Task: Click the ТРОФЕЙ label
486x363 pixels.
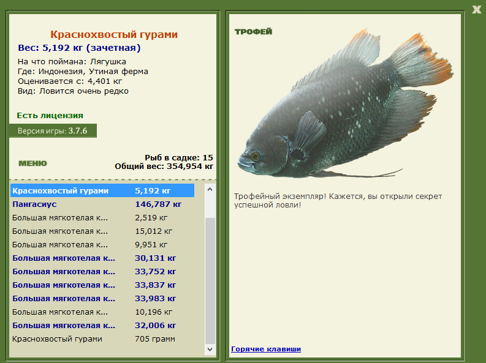Action: tap(253, 32)
